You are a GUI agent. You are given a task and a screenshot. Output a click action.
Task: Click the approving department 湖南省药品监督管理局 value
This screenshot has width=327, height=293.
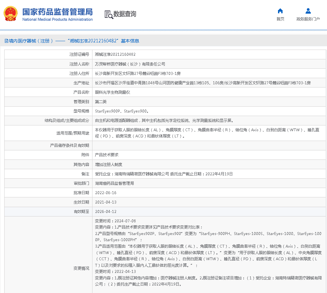[x=114, y=183]
